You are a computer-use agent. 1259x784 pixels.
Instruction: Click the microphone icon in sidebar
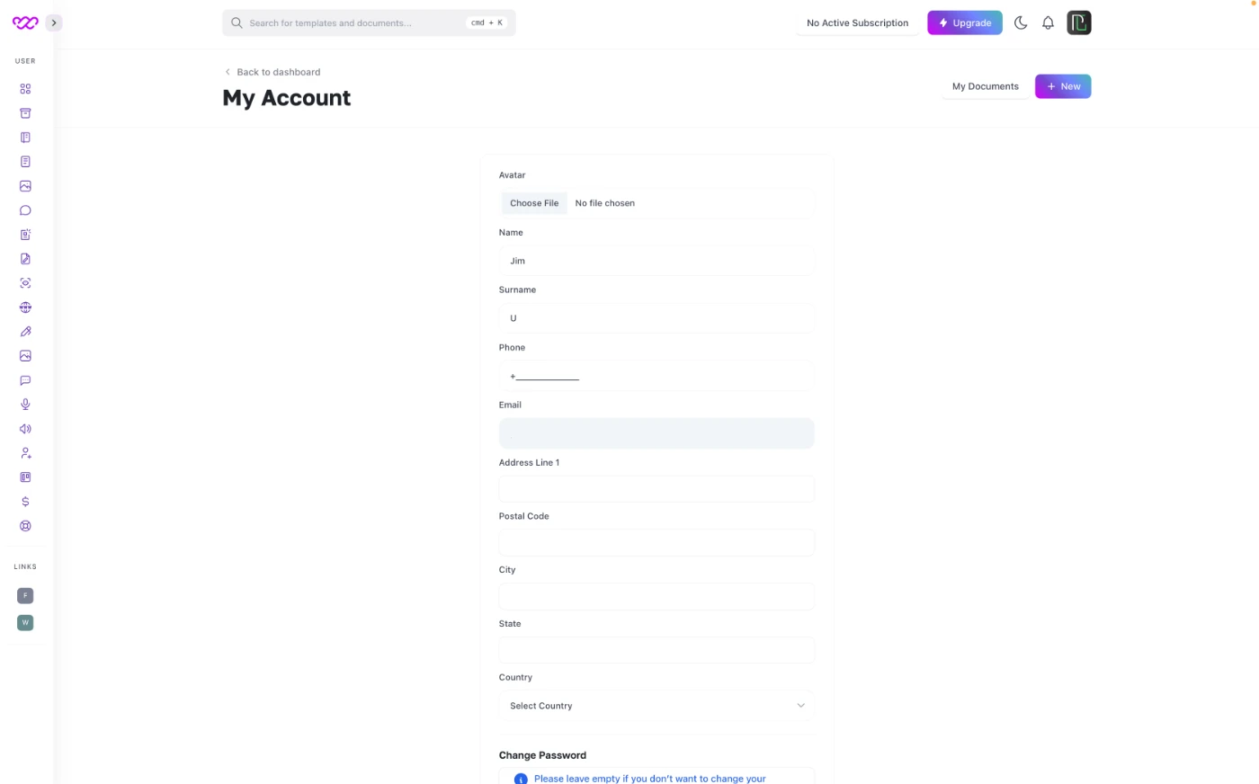tap(25, 405)
